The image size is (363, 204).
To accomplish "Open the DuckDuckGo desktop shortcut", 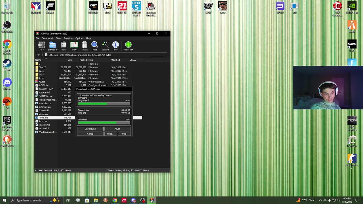I will click(x=7, y=141).
